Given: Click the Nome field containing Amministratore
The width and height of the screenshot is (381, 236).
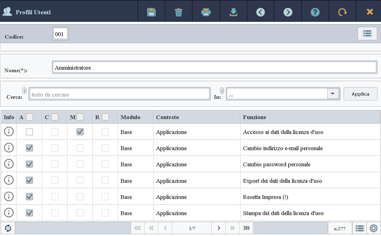Looking at the screenshot, I should coord(215,67).
